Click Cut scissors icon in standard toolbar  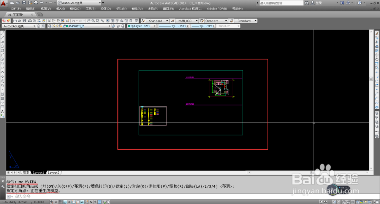click(49, 21)
